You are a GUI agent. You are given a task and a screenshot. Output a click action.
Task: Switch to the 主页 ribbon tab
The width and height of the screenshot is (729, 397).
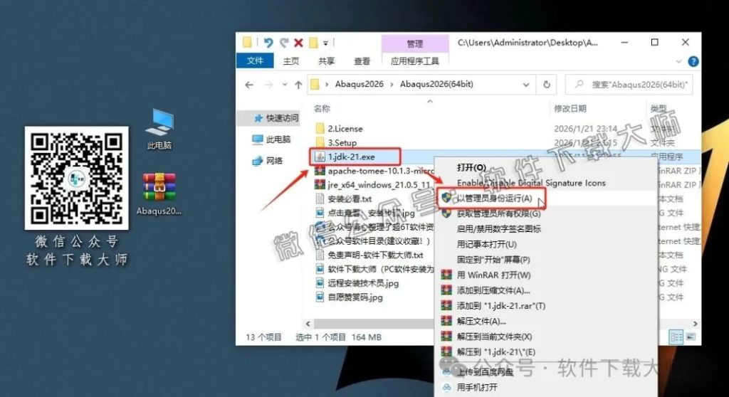tap(291, 61)
